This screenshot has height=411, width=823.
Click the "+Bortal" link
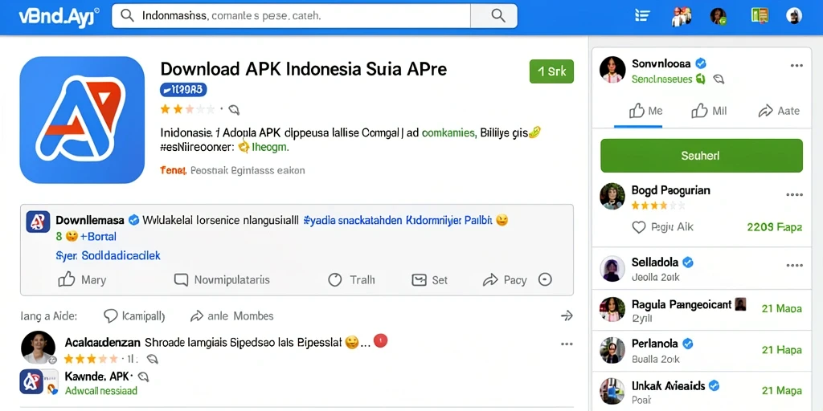click(98, 237)
